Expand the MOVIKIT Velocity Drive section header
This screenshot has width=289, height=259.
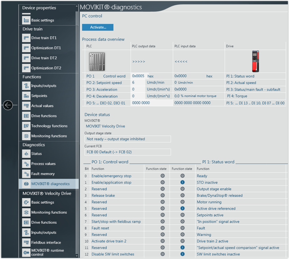(x=47, y=193)
